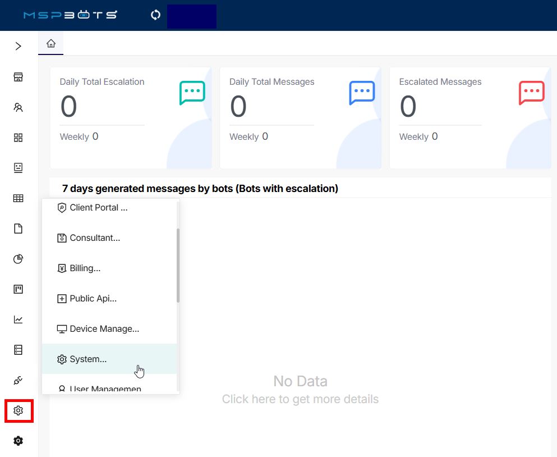Open the pie chart icon in sidebar
Viewport: 557px width, 457px height.
[x=19, y=259]
